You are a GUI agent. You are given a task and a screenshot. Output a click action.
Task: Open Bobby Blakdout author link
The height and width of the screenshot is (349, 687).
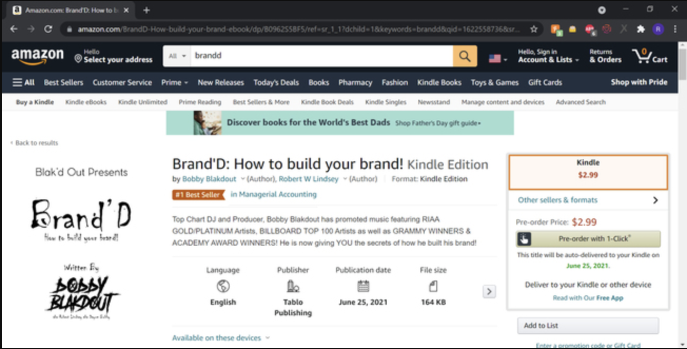pyautogui.click(x=209, y=179)
